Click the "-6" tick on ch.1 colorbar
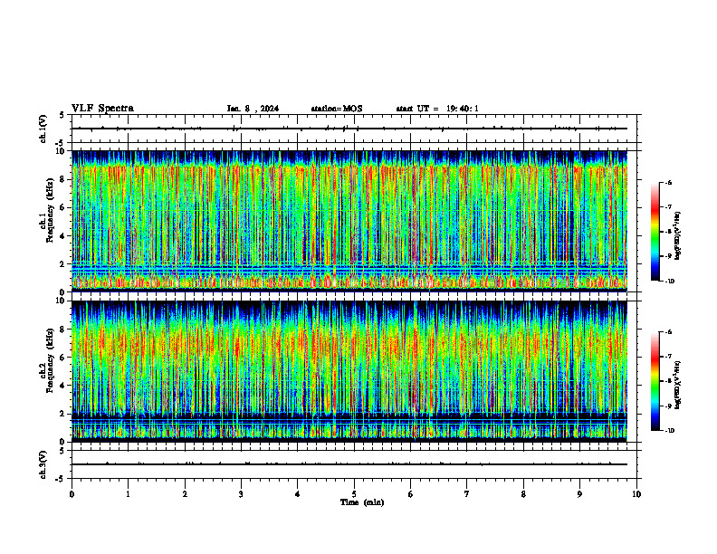This screenshot has width=717, height=554. pos(668,182)
